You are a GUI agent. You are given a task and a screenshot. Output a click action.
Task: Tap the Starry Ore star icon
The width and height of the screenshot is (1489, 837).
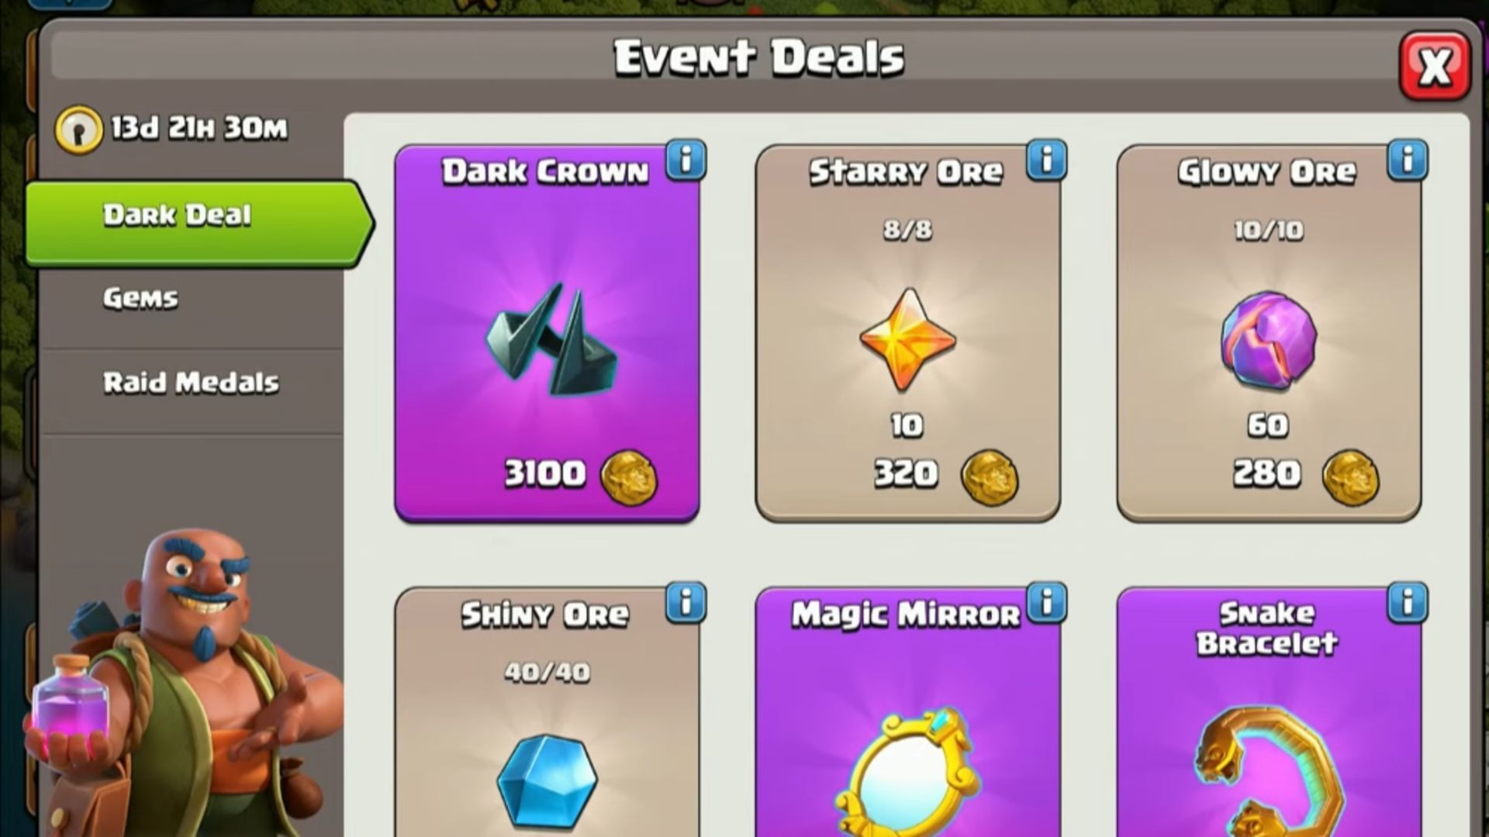click(x=907, y=340)
